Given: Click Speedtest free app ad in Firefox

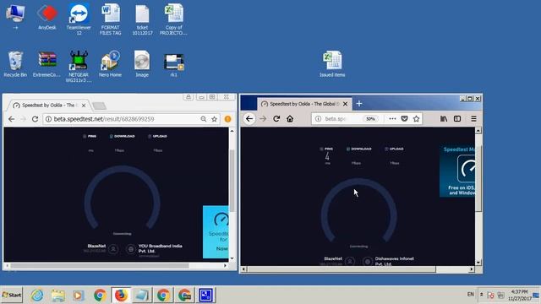Looking at the screenshot, I should pos(457,171).
